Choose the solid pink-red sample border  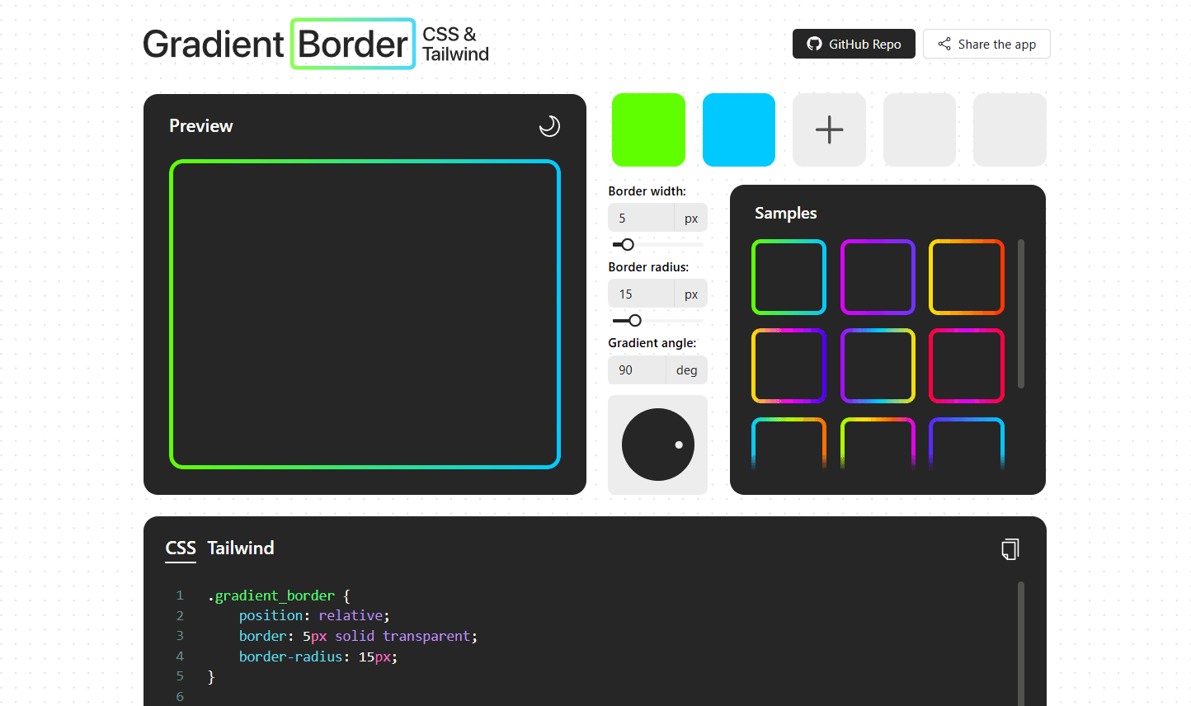[966, 365]
